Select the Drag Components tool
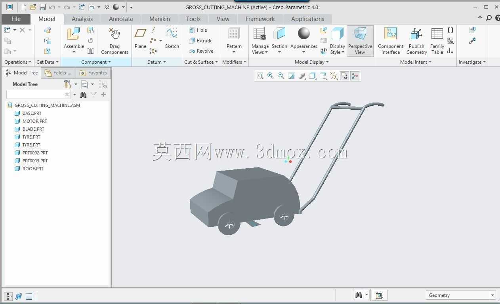500x304 pixels. pyautogui.click(x=115, y=41)
